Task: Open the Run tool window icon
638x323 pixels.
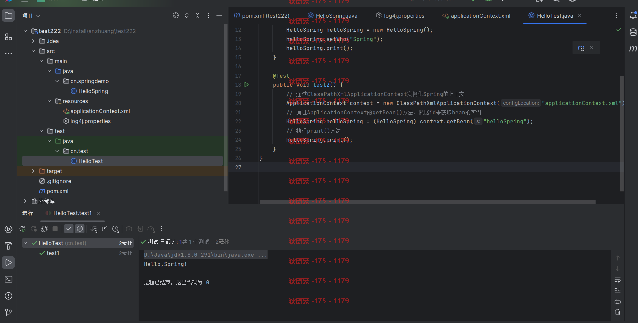Action: [x=9, y=263]
